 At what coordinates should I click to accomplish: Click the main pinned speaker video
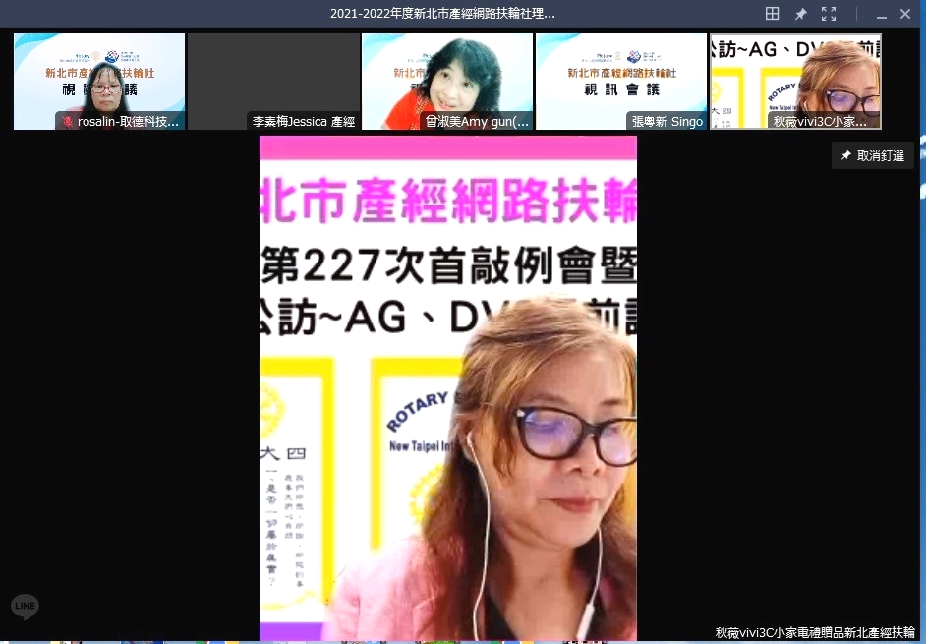[x=448, y=388]
